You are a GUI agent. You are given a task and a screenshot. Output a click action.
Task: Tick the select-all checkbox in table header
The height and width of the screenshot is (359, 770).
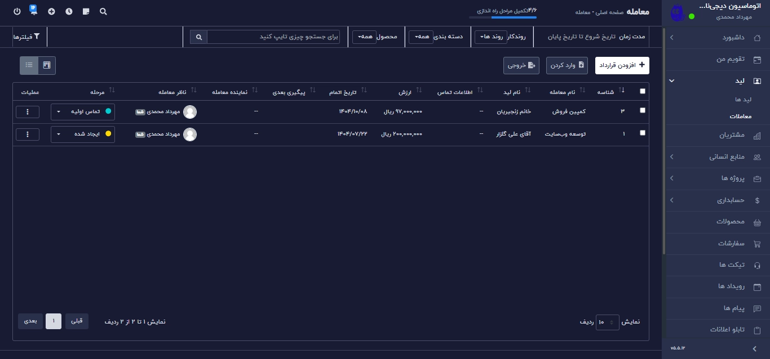pos(643,91)
